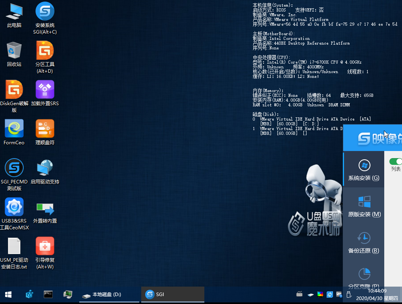This screenshot has height=304, width=402.
Task: Switch to 系统安装 (G) tab
Action: [364, 170]
